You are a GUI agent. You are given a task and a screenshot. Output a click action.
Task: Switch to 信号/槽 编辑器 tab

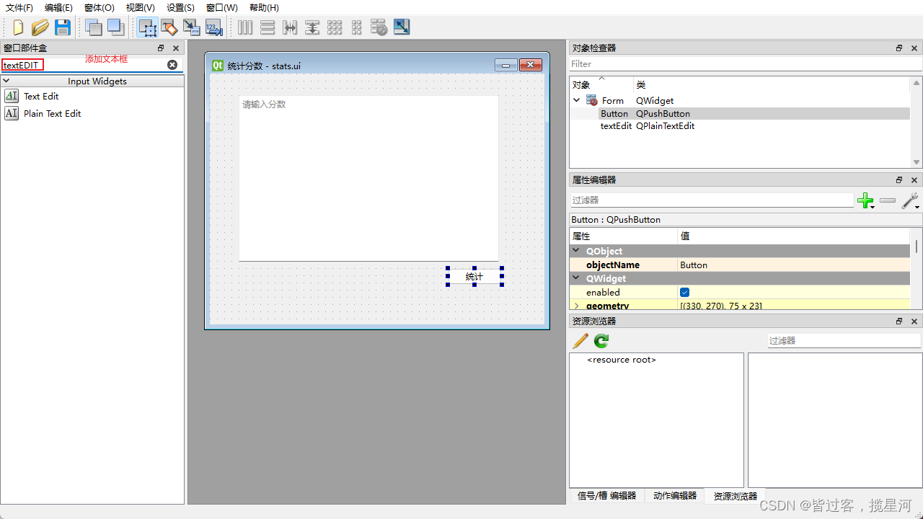(606, 496)
